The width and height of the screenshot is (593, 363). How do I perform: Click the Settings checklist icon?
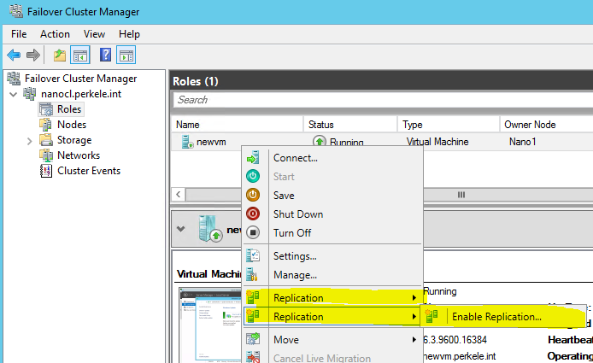pos(253,255)
